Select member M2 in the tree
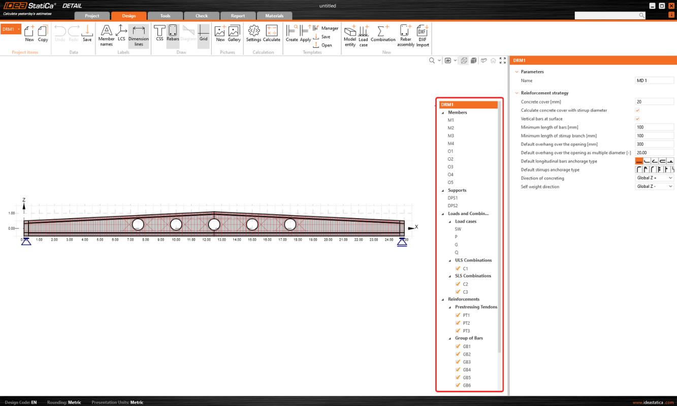 451,128
